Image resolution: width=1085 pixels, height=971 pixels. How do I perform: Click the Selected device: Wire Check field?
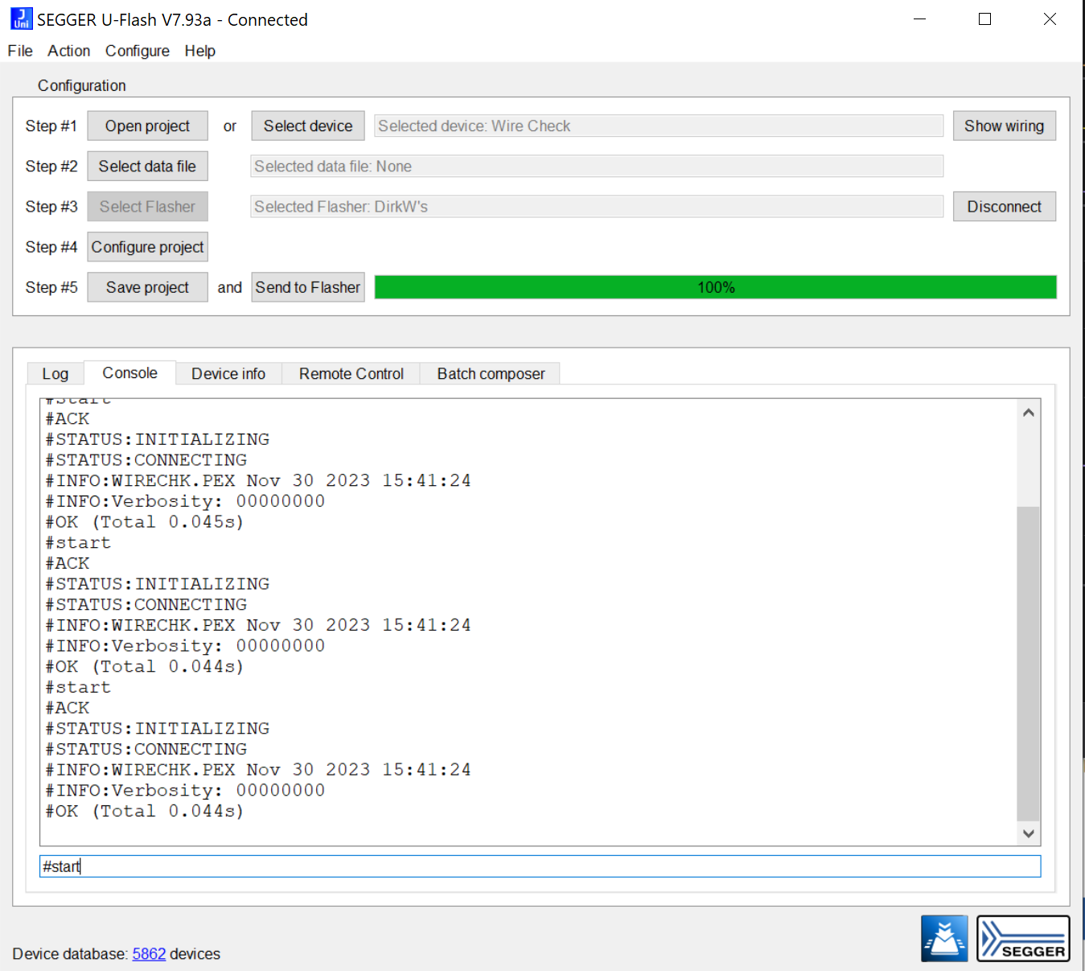(658, 126)
